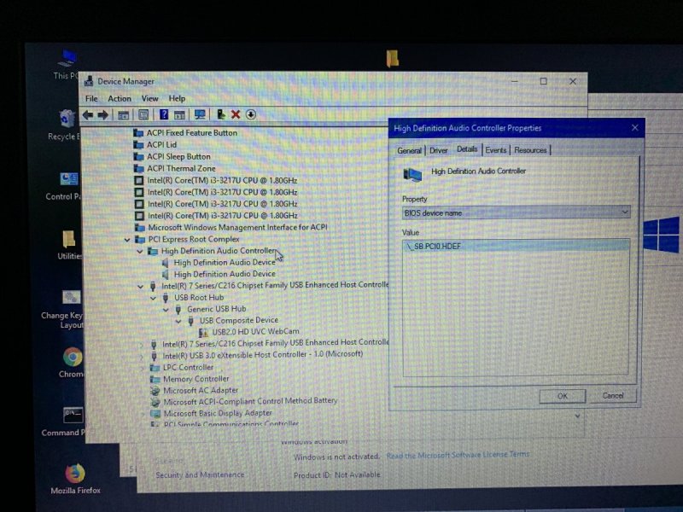Switch to the Events tab
683x512 pixels.
click(496, 150)
